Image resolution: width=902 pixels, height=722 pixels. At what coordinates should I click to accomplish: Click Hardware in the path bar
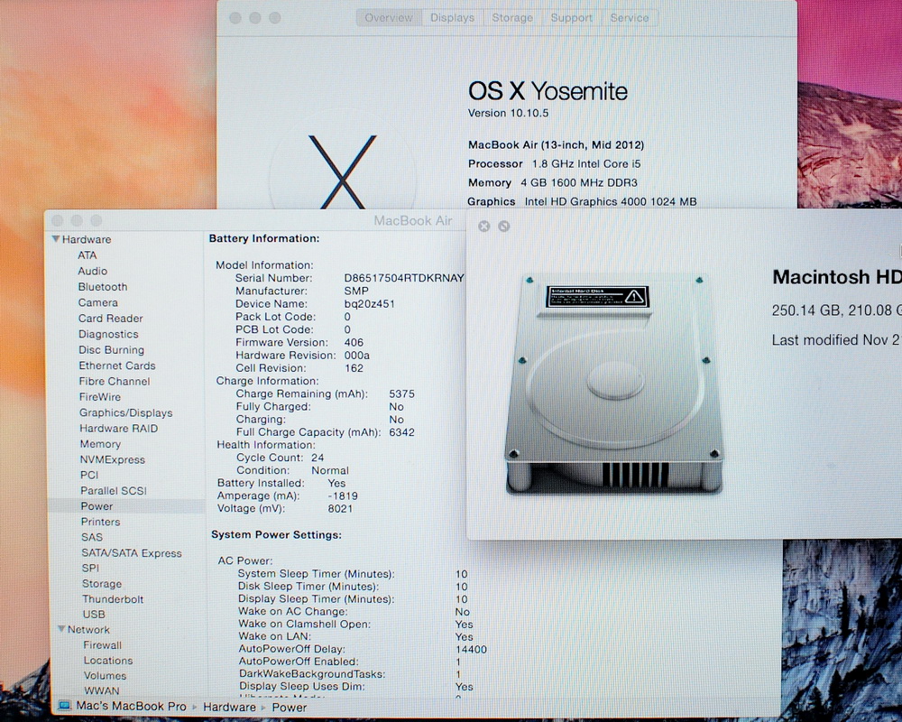tap(229, 707)
